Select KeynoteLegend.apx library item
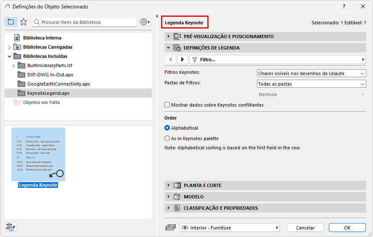This screenshot has height=237, width=373. [48, 93]
